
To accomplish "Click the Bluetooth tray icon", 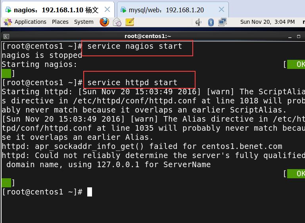I will (211, 22).
